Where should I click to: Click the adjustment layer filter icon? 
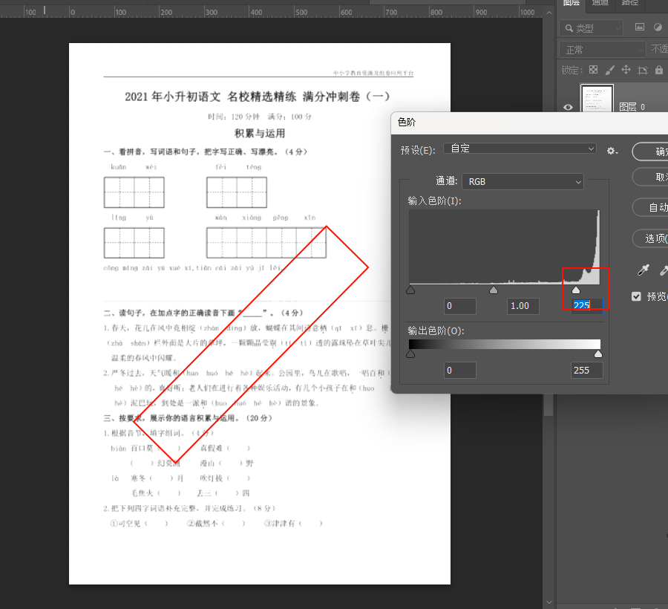pyautogui.click(x=658, y=27)
